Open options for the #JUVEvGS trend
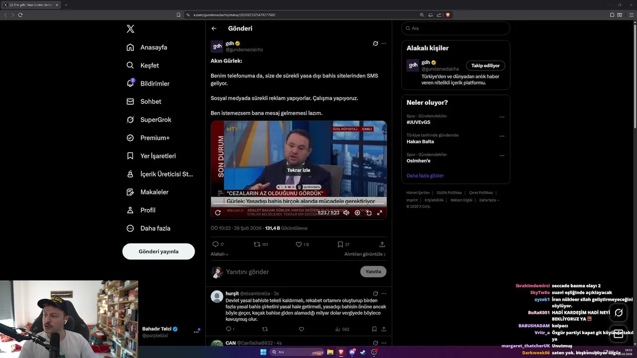The width and height of the screenshot is (637, 358). (502, 117)
